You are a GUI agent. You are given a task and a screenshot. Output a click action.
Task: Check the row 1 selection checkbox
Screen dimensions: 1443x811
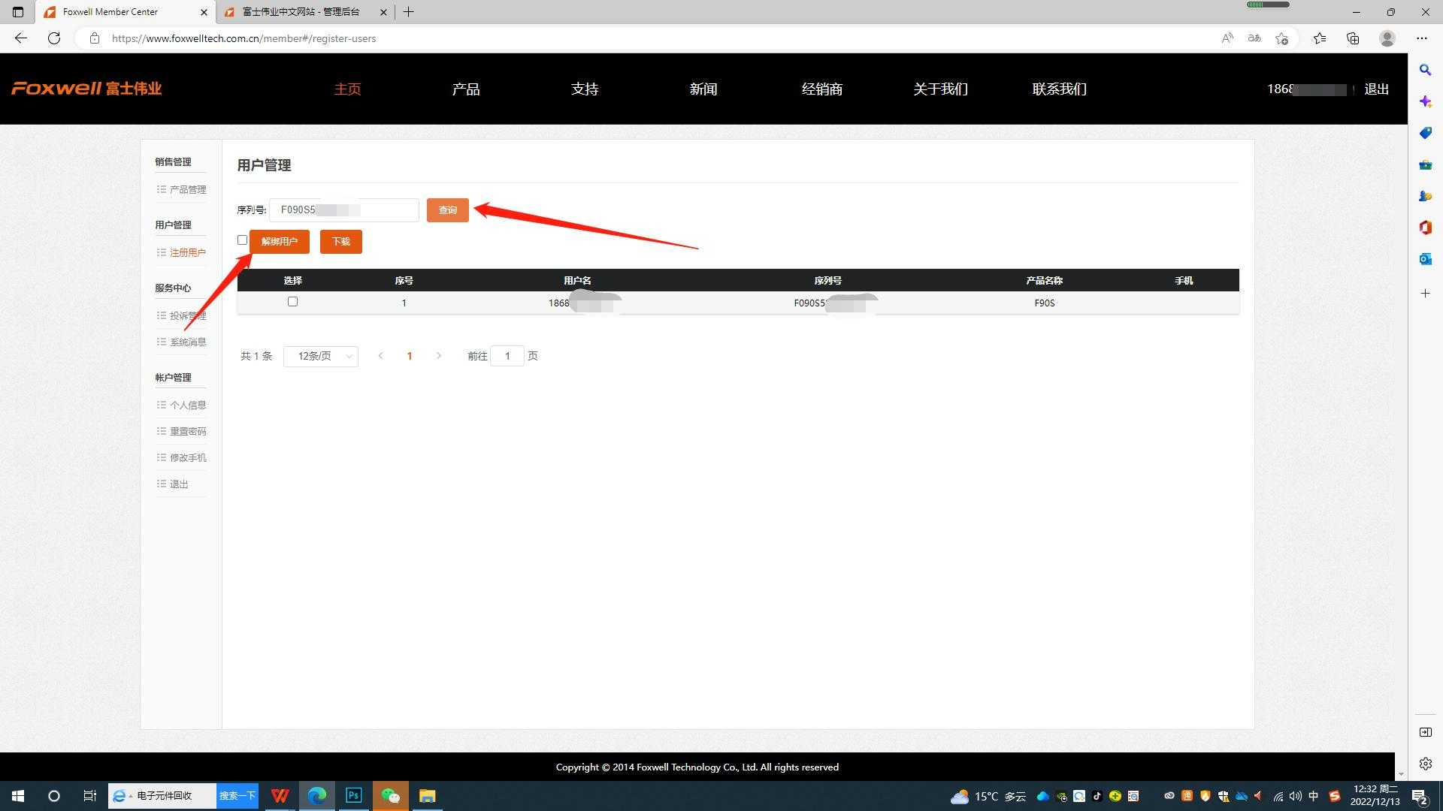(x=292, y=302)
